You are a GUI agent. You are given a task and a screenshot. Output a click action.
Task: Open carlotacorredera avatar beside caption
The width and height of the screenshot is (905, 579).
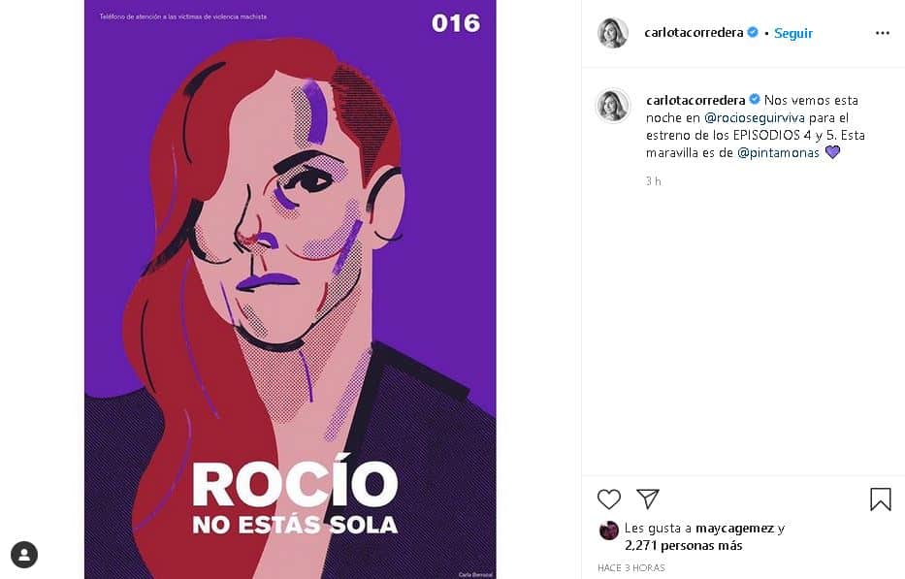point(612,105)
